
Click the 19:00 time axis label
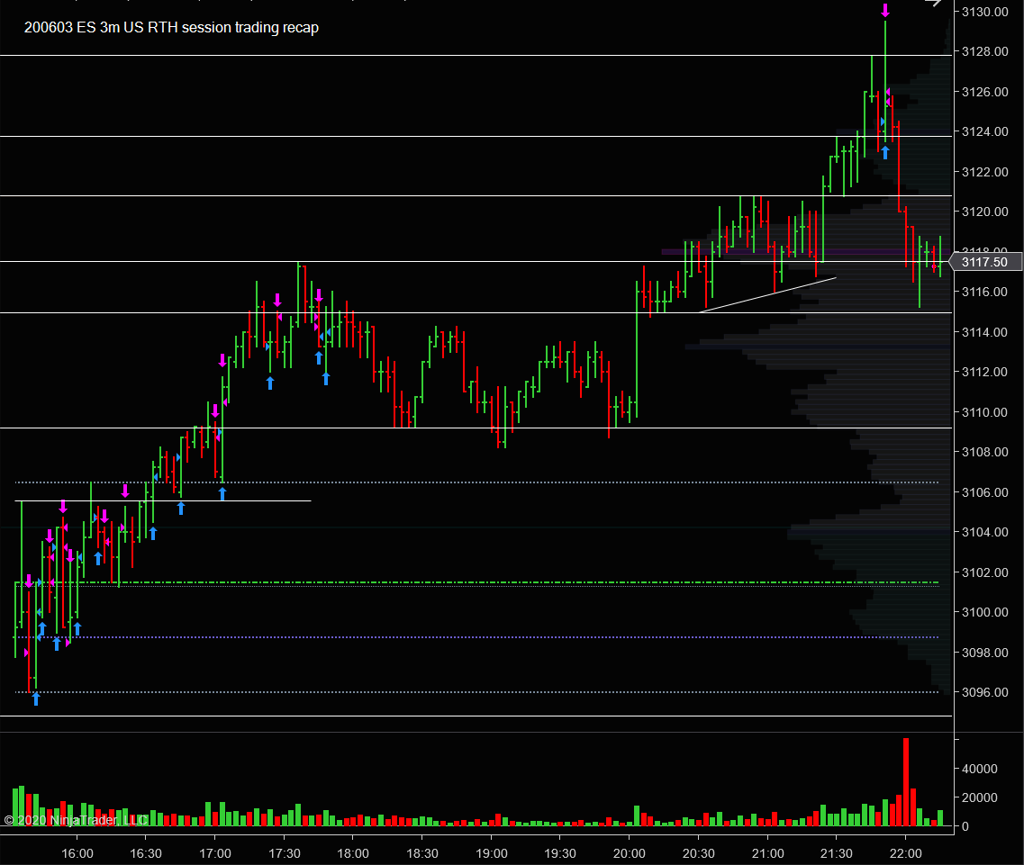tap(491, 853)
